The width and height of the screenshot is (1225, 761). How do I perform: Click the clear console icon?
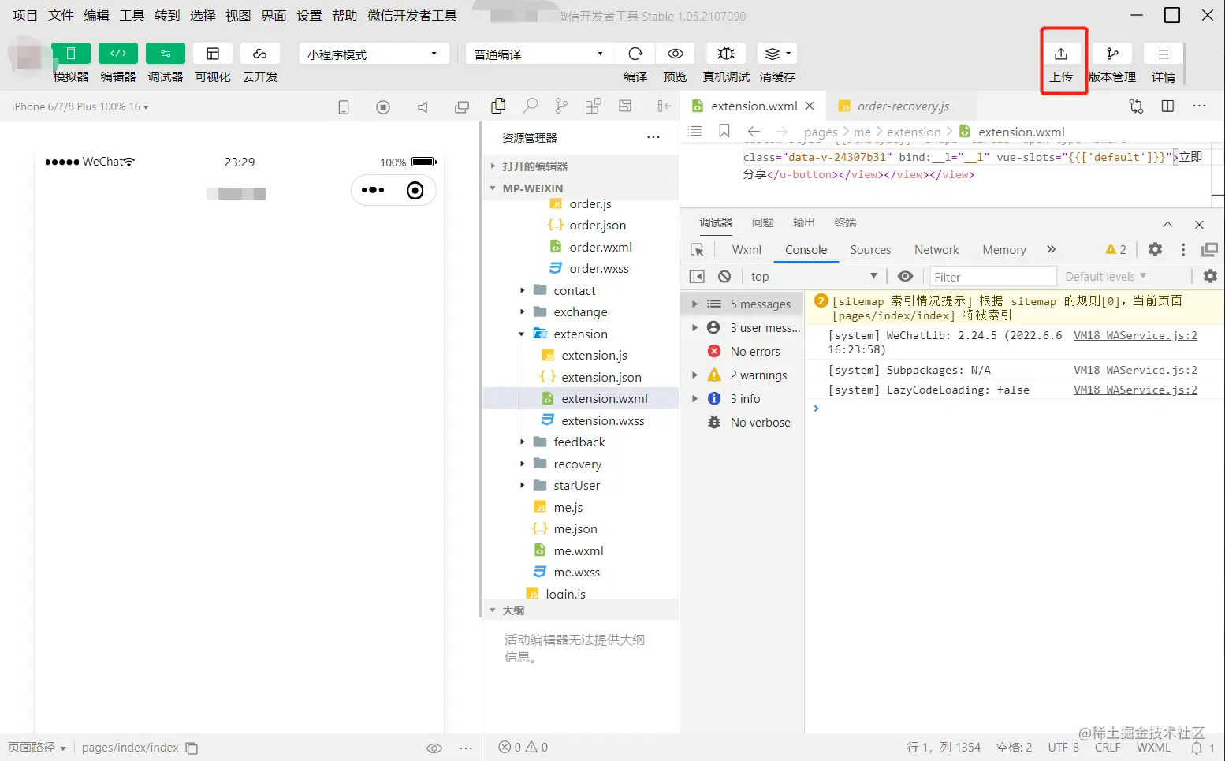point(724,276)
